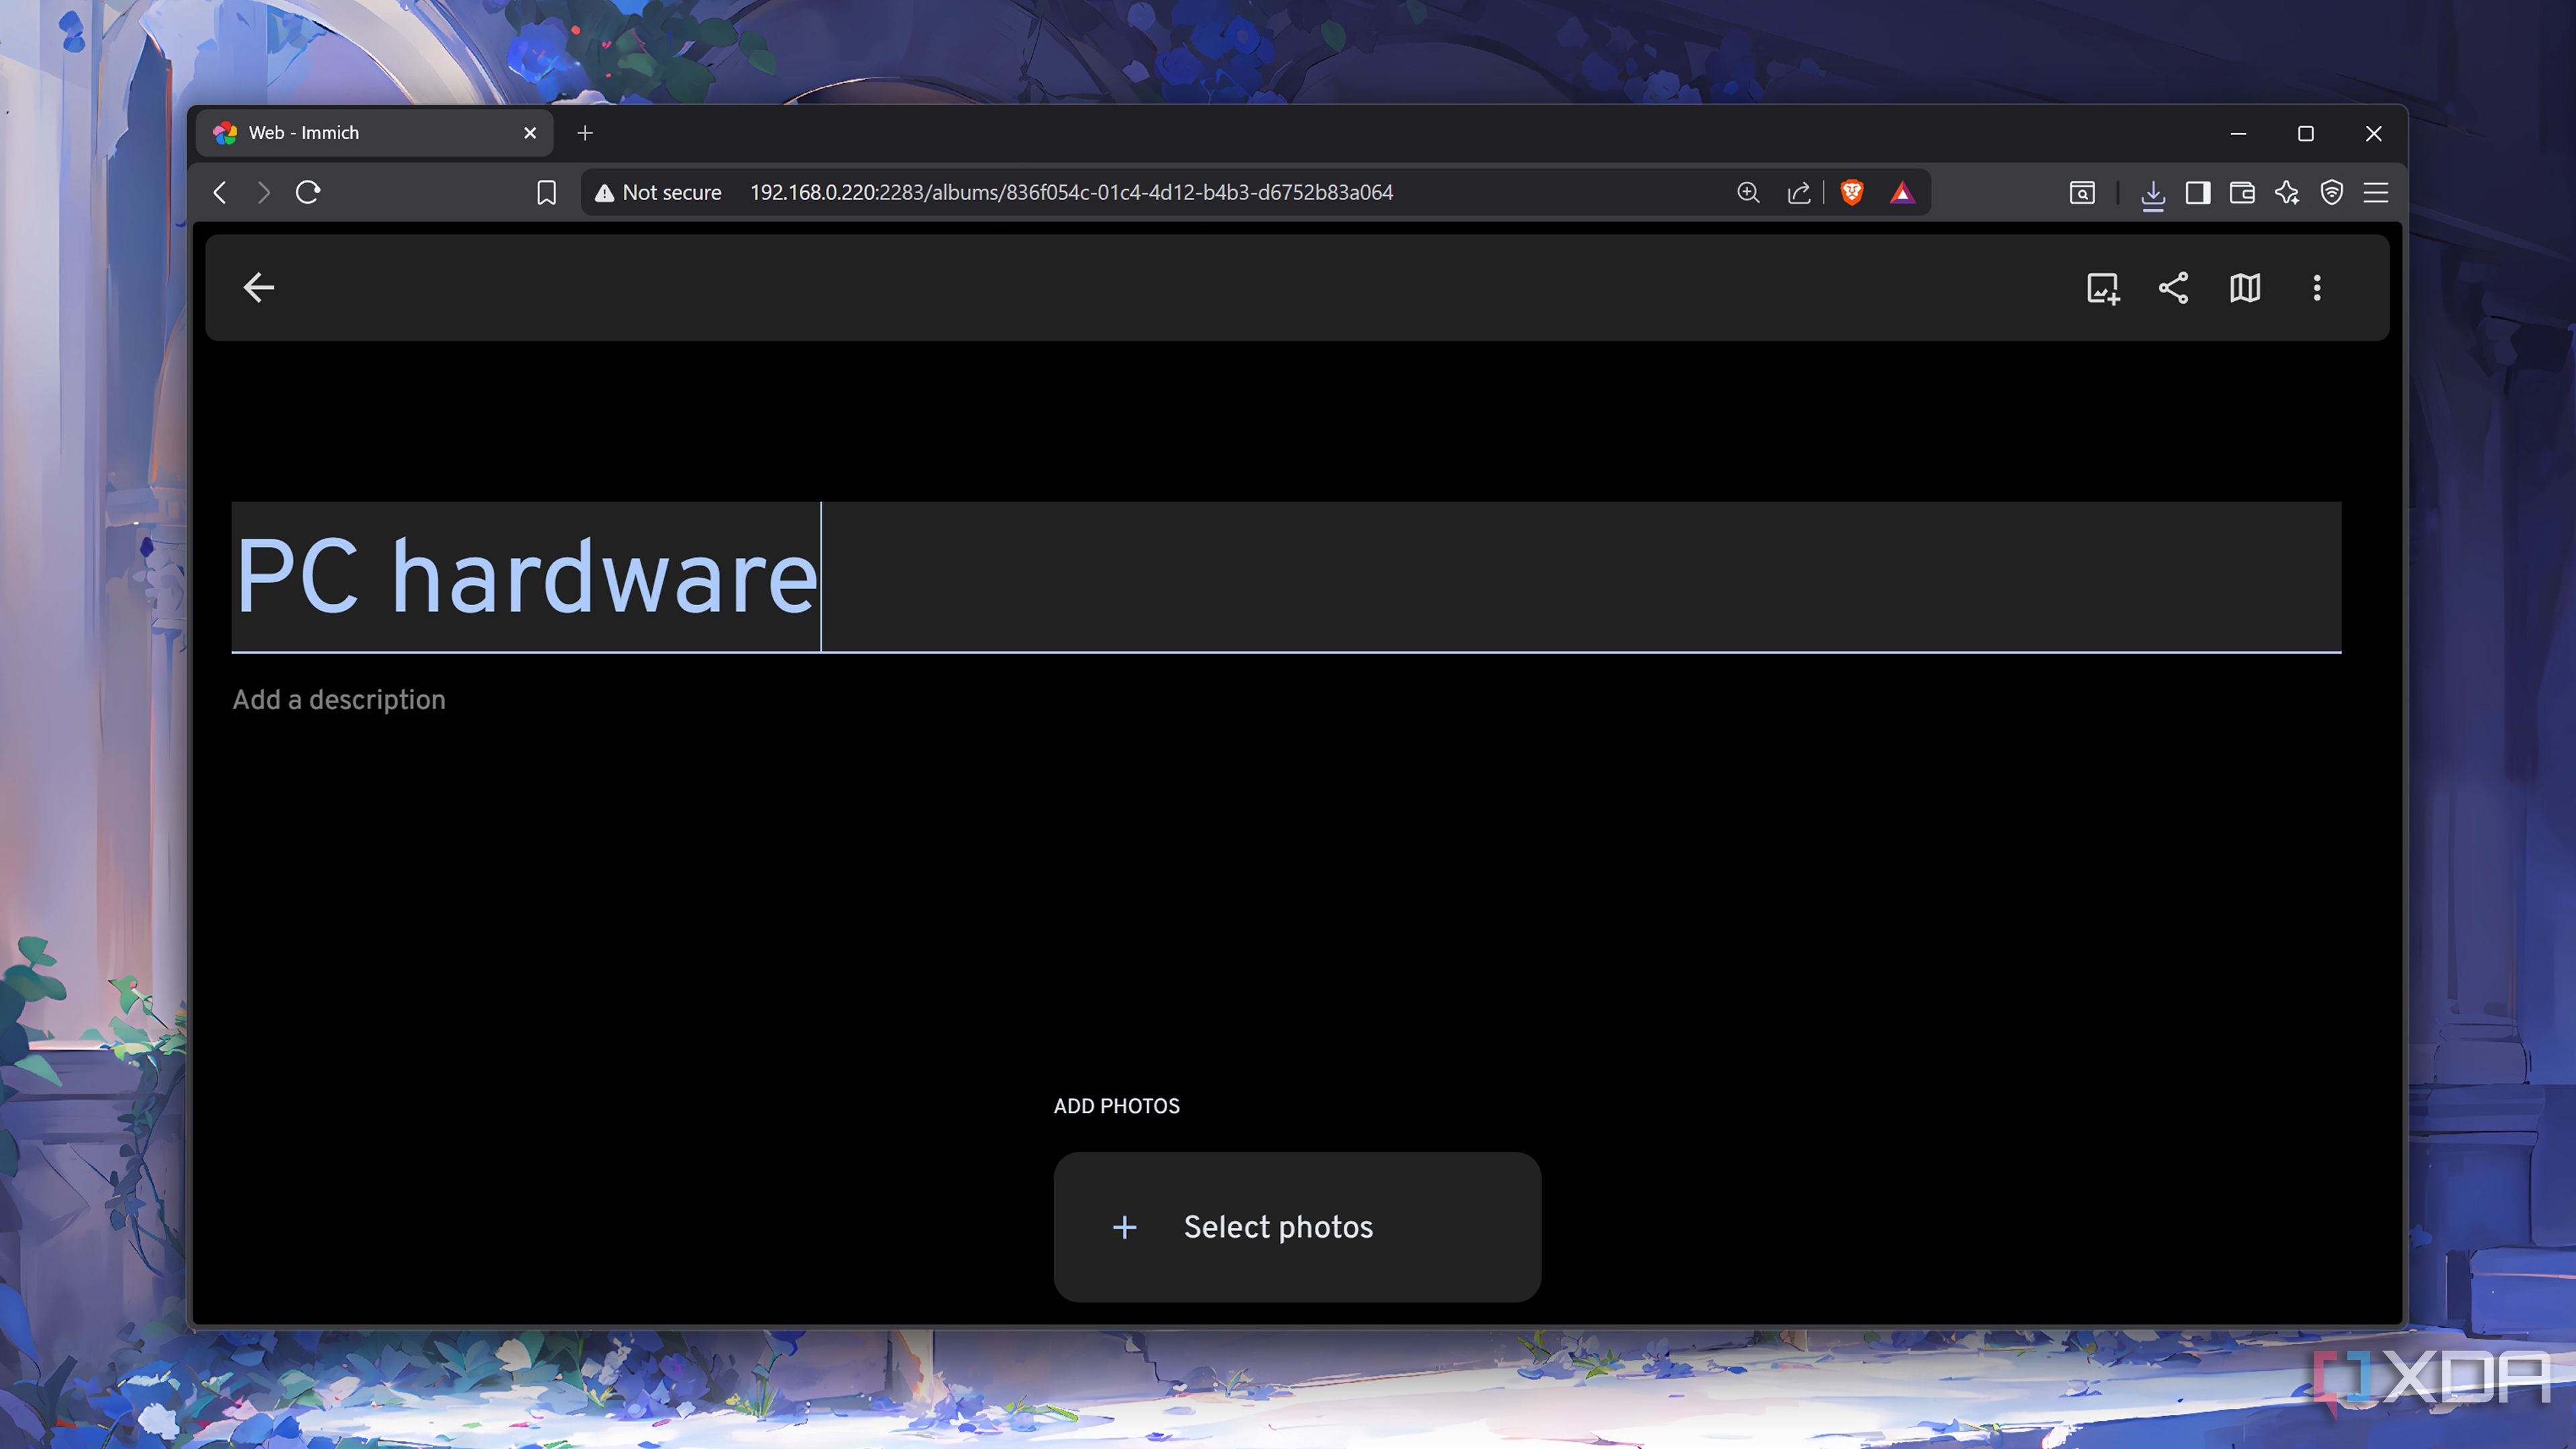The height and width of the screenshot is (1449, 2576).
Task: Open the Brave Shields lion icon
Action: pos(1852,192)
